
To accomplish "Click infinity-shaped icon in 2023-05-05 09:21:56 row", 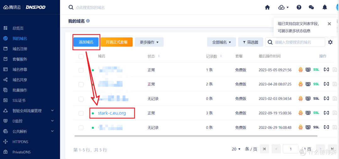I will [326, 70].
